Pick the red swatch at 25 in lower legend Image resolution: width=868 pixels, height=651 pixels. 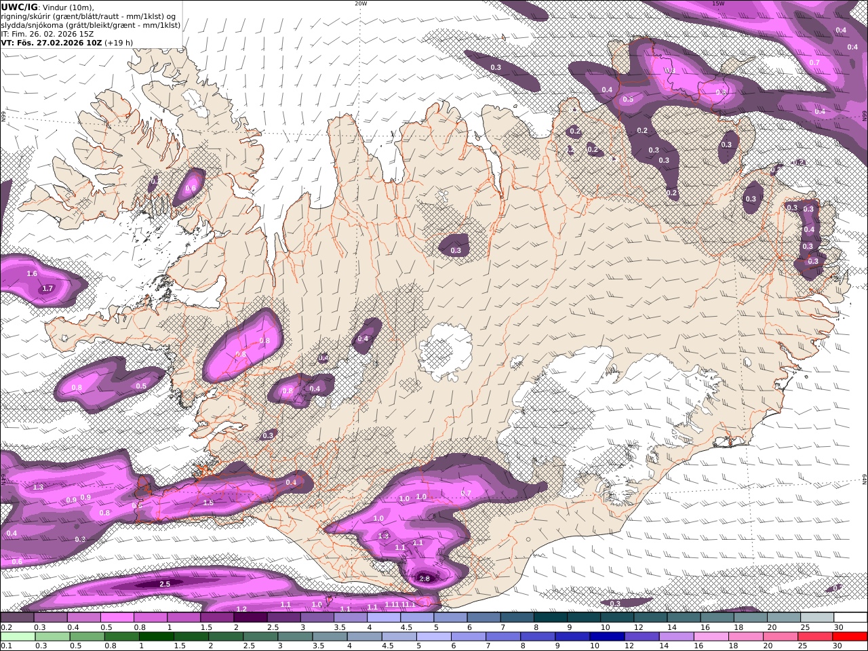(x=814, y=637)
